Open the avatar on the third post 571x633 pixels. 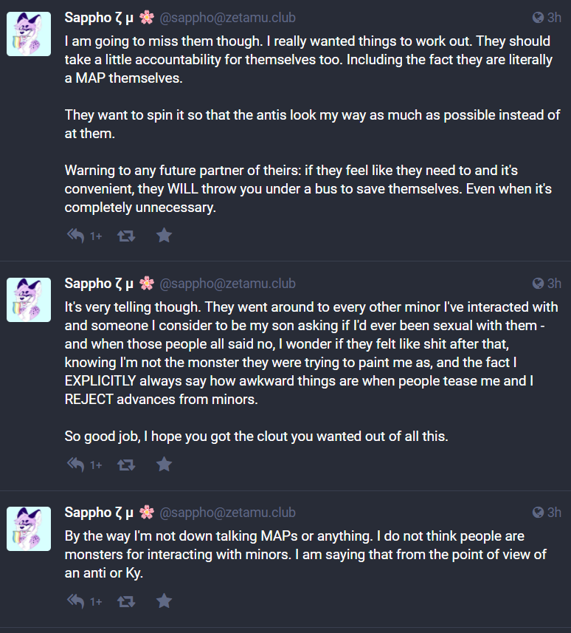click(29, 529)
